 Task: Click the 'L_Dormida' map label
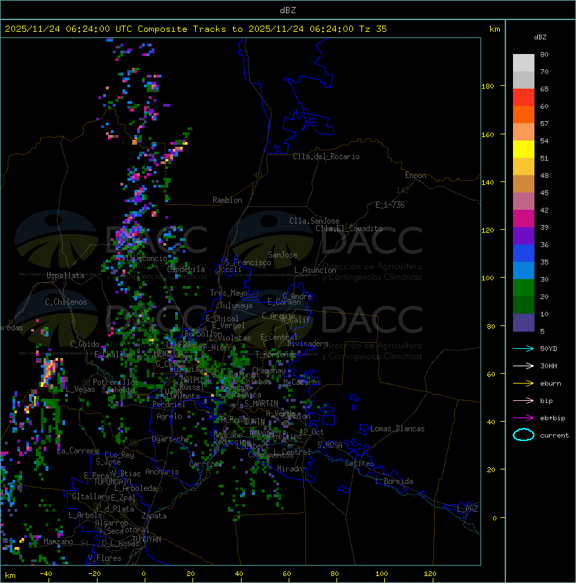pos(394,481)
